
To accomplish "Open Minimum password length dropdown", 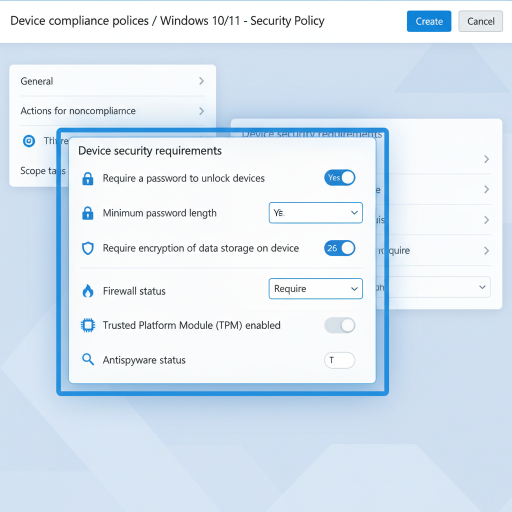I will coord(315,213).
